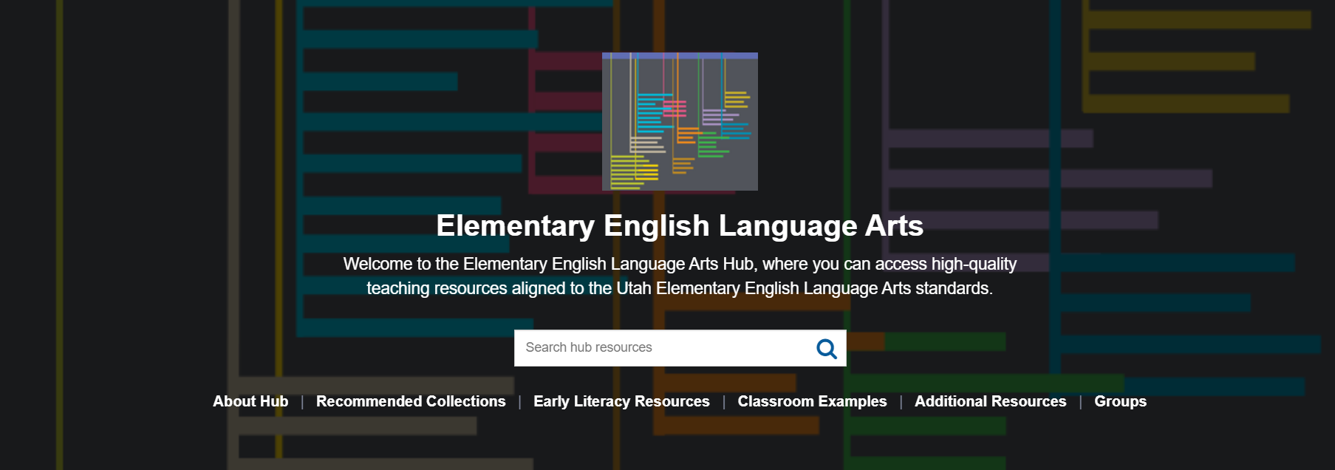
Task: Go to Recommended Collections
Action: click(x=411, y=401)
